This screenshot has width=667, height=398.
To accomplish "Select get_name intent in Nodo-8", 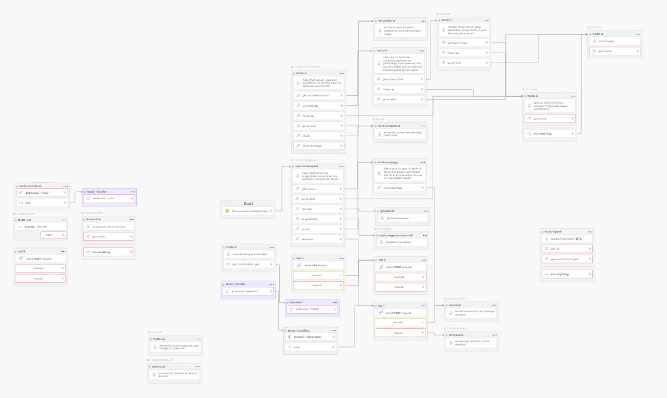I will pyautogui.click(x=615, y=51).
